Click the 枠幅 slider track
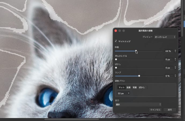This screenshot has width=185, height=121. pos(150,51)
